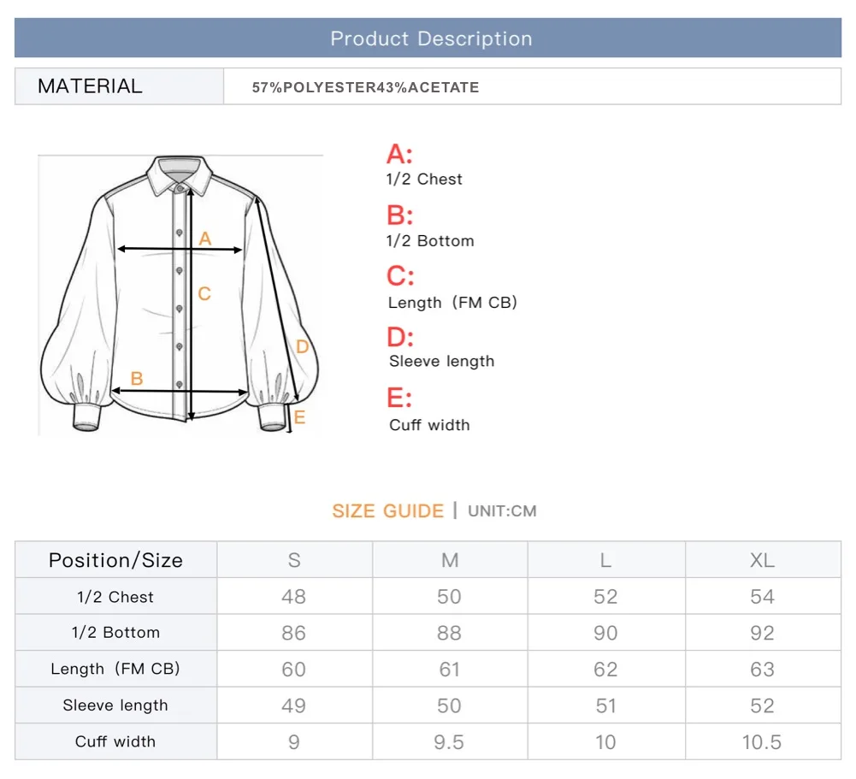Image resolution: width=856 pixels, height=779 pixels.
Task: Click the SIZE GUIDE heading
Action: 388,511
